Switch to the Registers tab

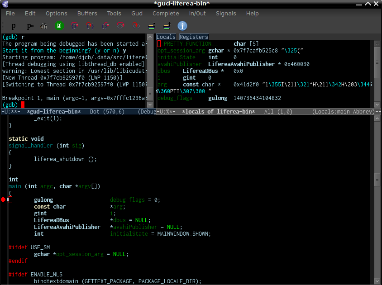tap(194, 37)
